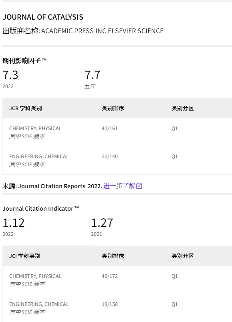Click the JCR table 类别分区 header
Image resolution: width=232 pixels, height=322 pixels.
pyautogui.click(x=183, y=108)
